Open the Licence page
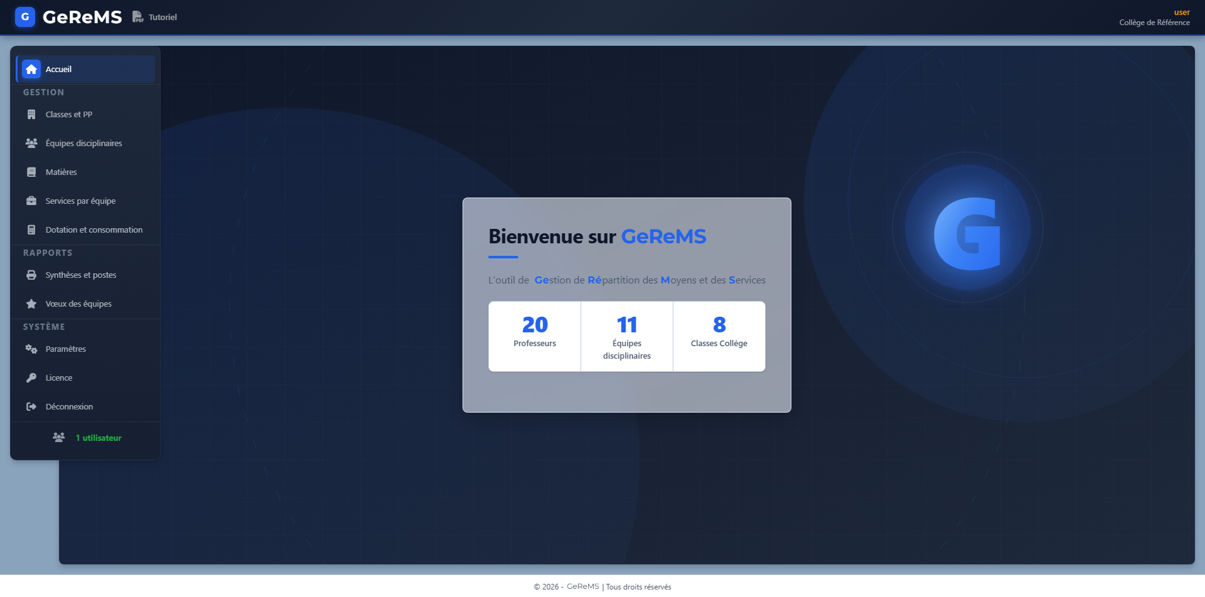 pyautogui.click(x=85, y=378)
